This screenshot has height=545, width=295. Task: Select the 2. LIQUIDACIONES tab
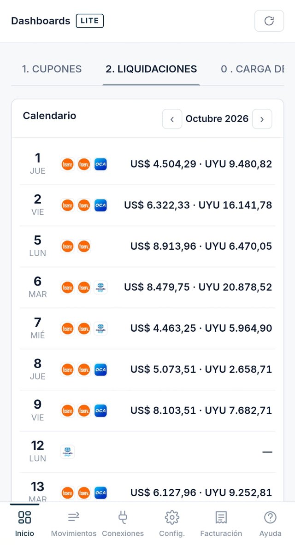click(x=151, y=69)
